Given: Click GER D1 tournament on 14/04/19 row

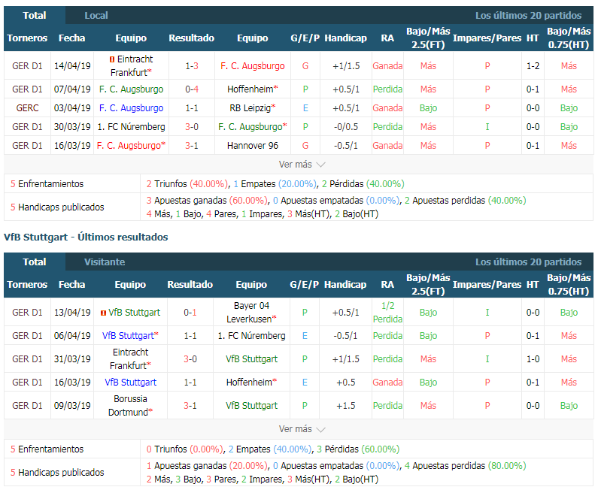Looking at the screenshot, I should (x=27, y=66).
